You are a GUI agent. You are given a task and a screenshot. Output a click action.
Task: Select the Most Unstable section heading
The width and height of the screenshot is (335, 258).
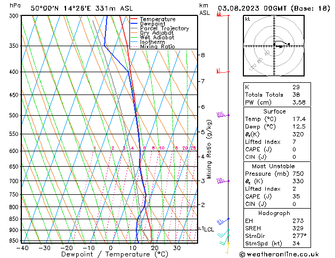tap(273, 166)
